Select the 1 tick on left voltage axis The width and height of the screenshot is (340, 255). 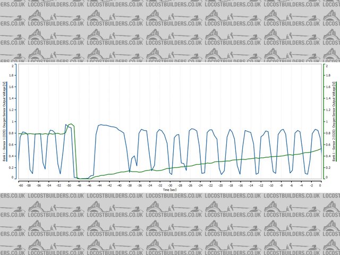coord(13,122)
